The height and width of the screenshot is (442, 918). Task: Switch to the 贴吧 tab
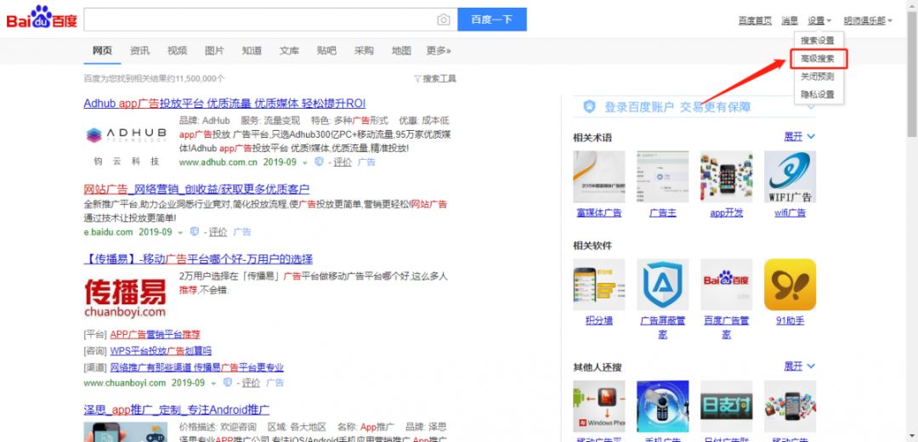pyautogui.click(x=326, y=51)
